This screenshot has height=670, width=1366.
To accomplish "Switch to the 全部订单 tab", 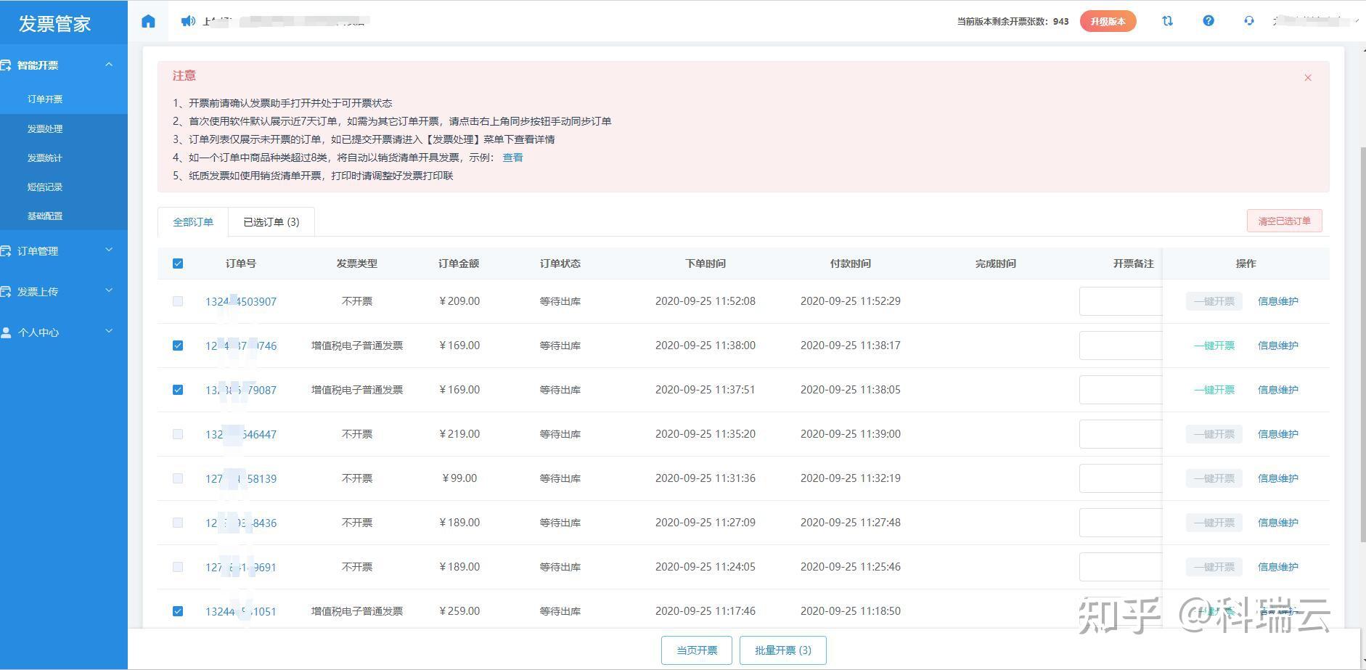I will pyautogui.click(x=193, y=222).
